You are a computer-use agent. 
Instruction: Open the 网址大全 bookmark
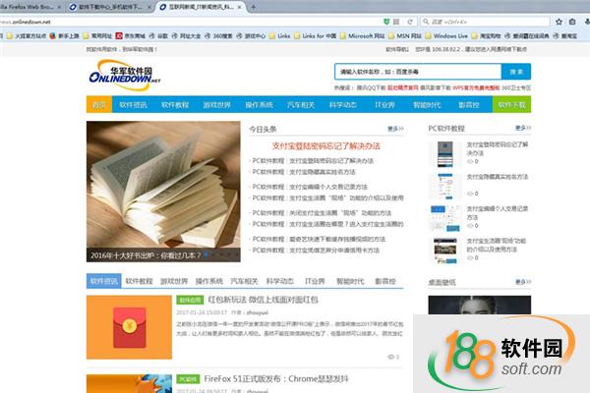186,35
